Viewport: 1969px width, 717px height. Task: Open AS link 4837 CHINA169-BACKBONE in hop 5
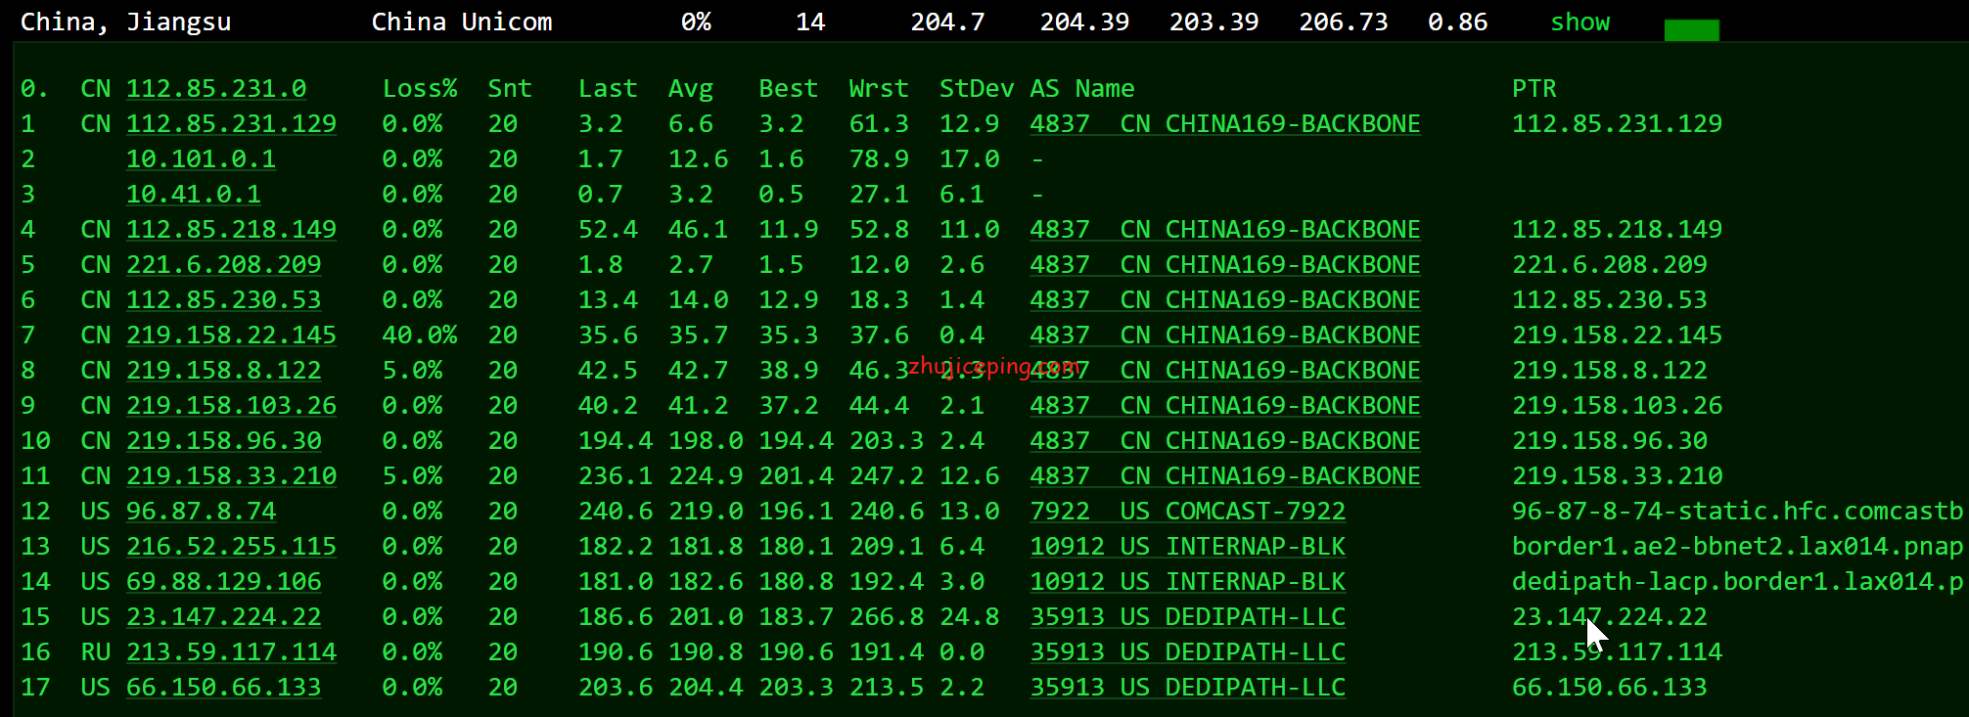pyautogui.click(x=1225, y=265)
